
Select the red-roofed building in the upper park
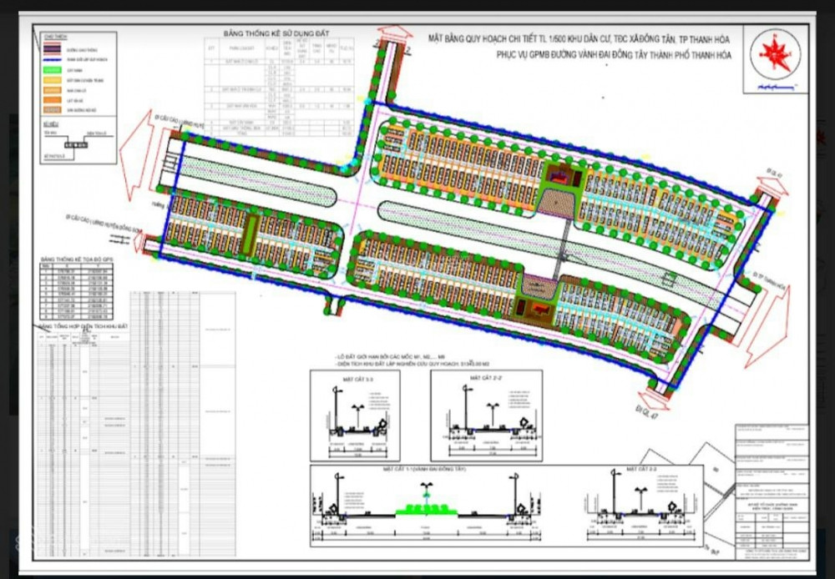coord(555,177)
